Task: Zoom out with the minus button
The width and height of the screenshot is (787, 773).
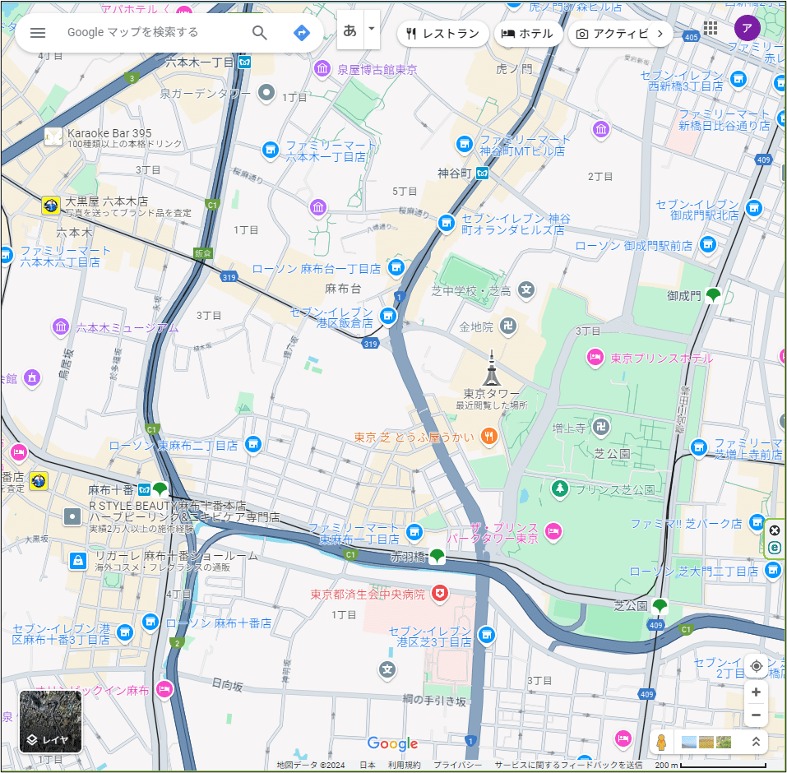Action: [756, 715]
